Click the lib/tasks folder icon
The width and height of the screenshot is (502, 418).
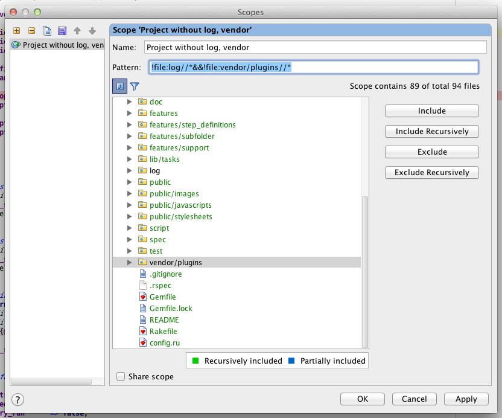tap(142, 159)
